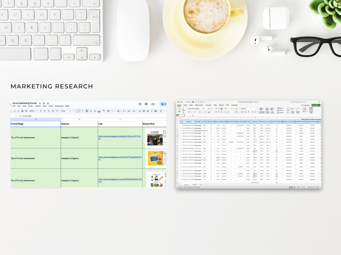
Task: Open the comments icon in Google Sheets
Action: pyautogui.click(x=146, y=104)
